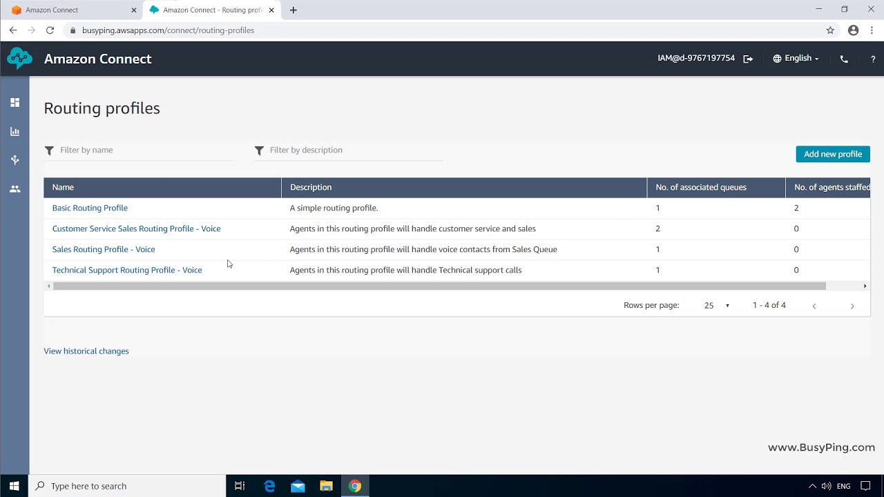Click the filter funnel icon for description
The image size is (884, 497).
(259, 150)
